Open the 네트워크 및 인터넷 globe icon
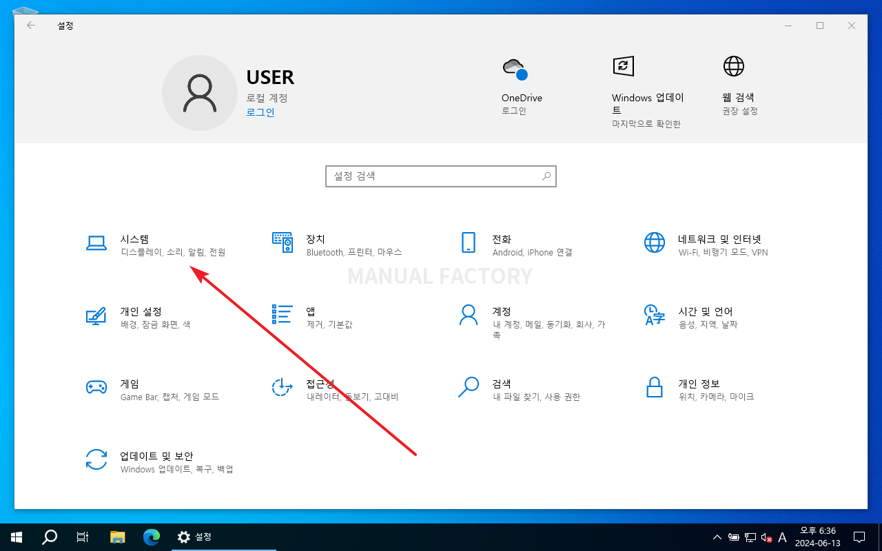 pos(655,242)
